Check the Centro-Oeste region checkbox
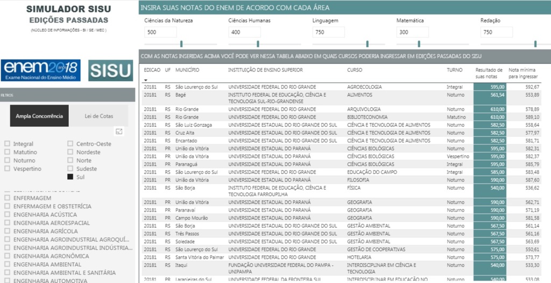The width and height of the screenshot is (551, 283). pyautogui.click(x=70, y=144)
